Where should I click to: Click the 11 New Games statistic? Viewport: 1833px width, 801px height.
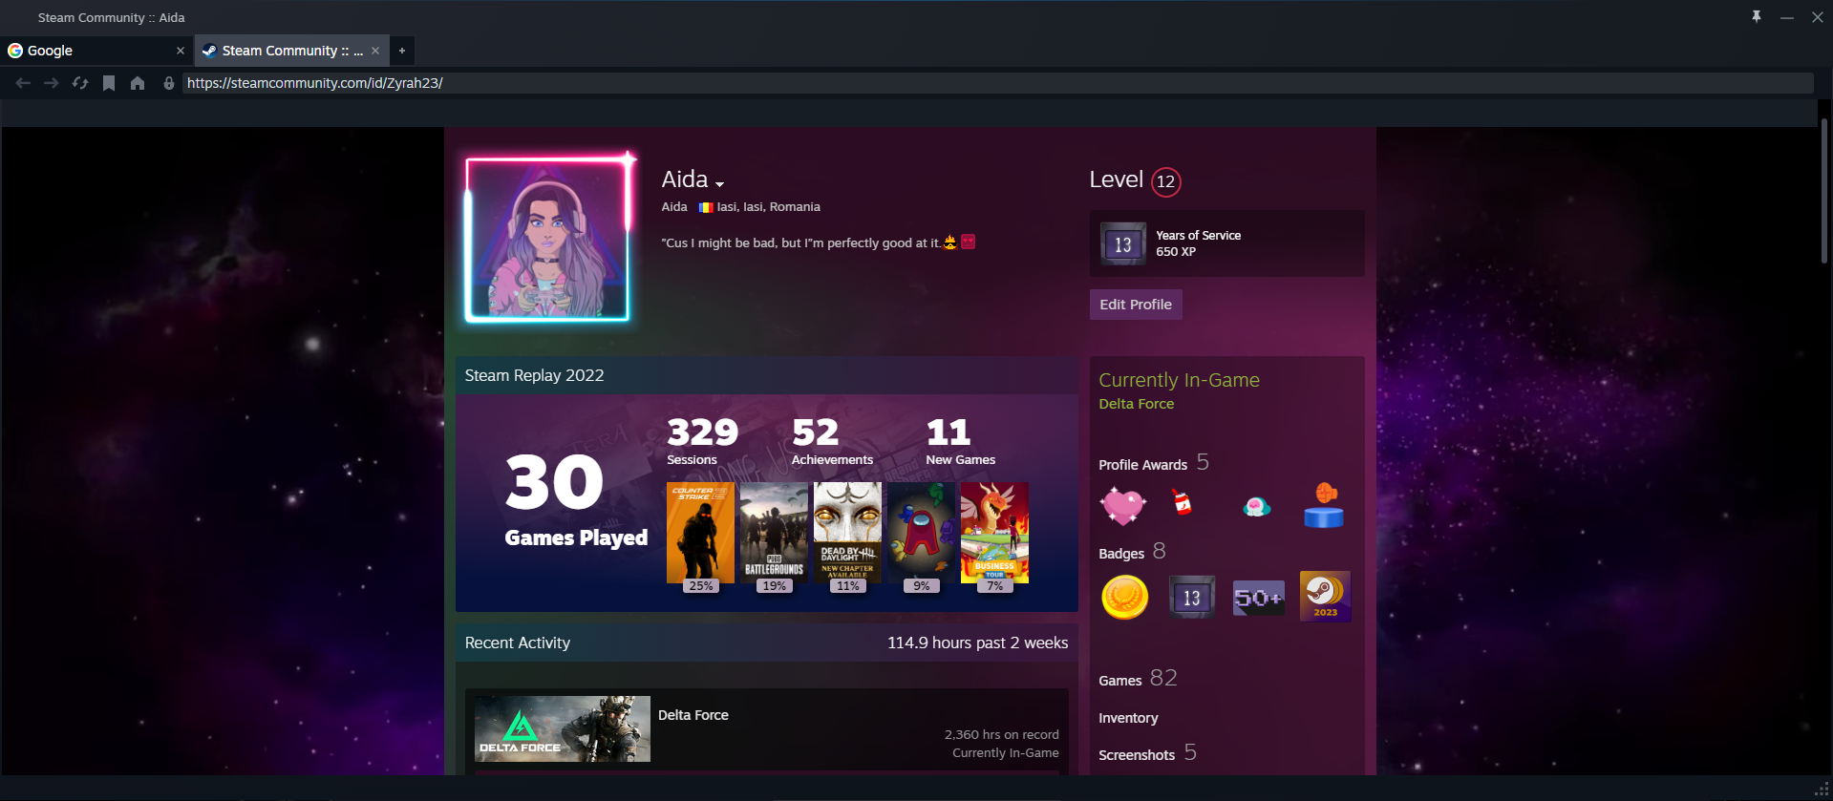(960, 441)
